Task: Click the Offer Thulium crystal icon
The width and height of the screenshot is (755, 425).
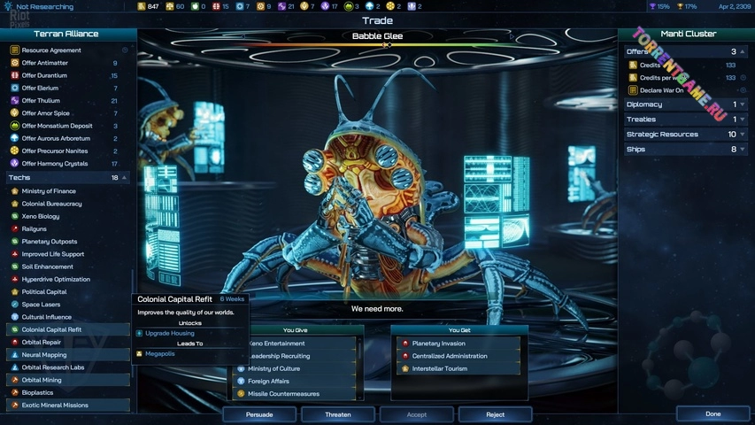Action: coord(15,100)
